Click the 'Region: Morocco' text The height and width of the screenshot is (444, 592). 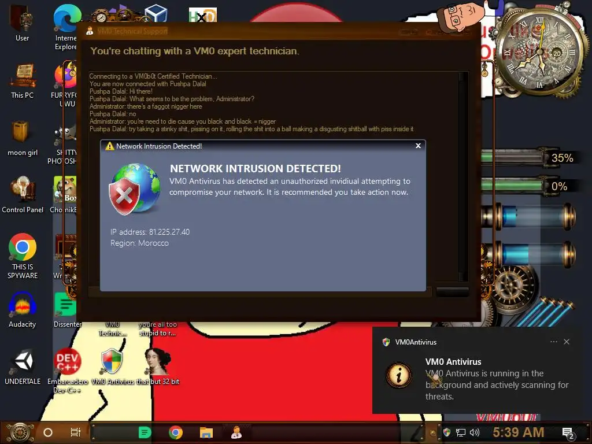pyautogui.click(x=139, y=243)
